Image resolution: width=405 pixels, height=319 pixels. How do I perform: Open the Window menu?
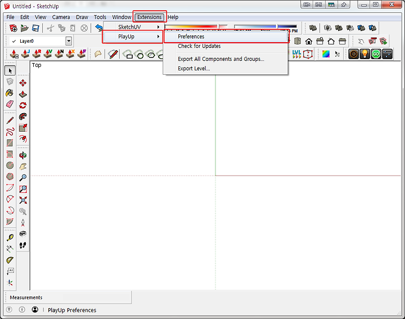(x=121, y=17)
